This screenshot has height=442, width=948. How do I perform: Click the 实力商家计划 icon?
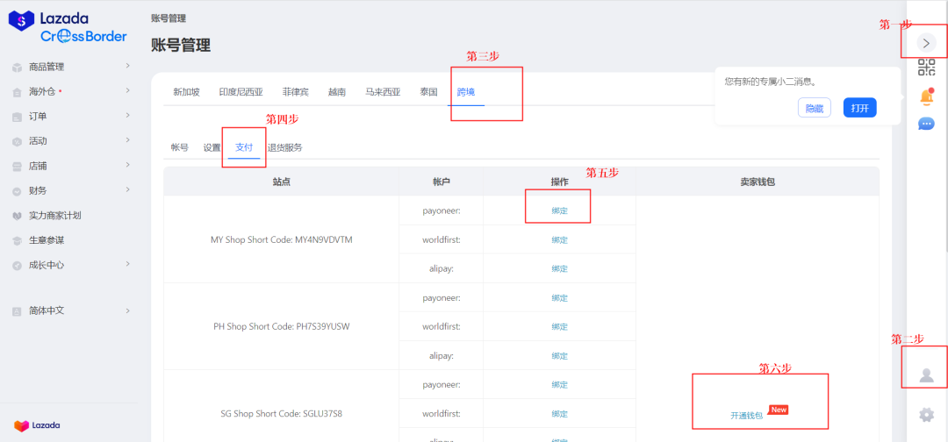pyautogui.click(x=18, y=216)
